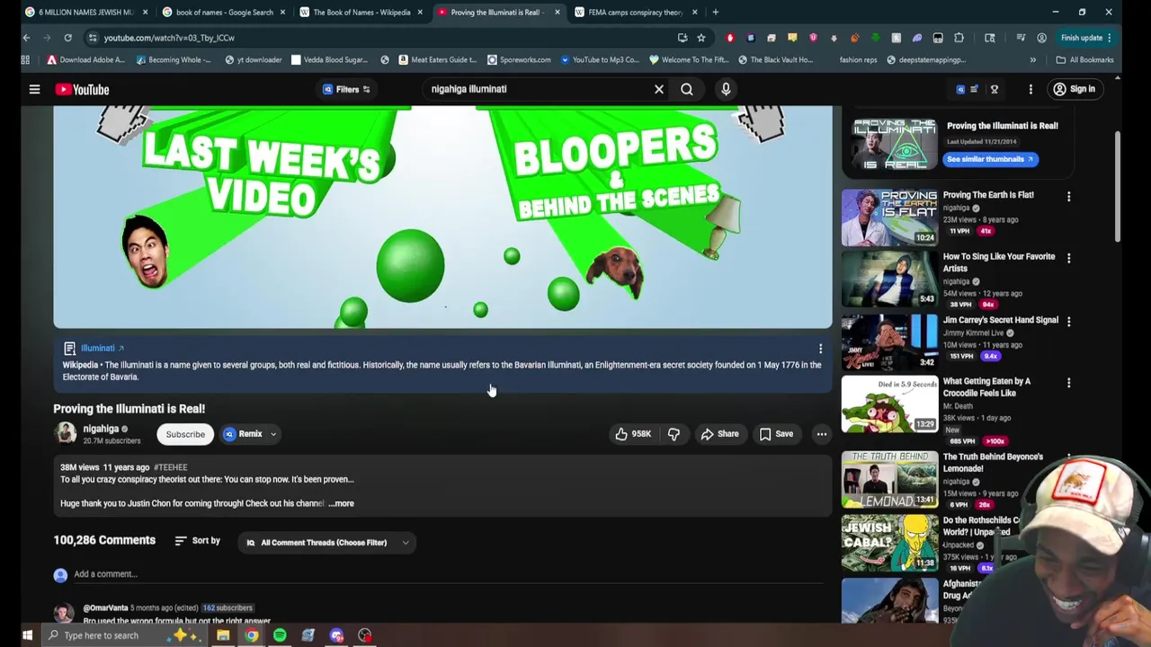Open The Truth Behind Beyonce's Lemonade thumbnail

click(889, 479)
